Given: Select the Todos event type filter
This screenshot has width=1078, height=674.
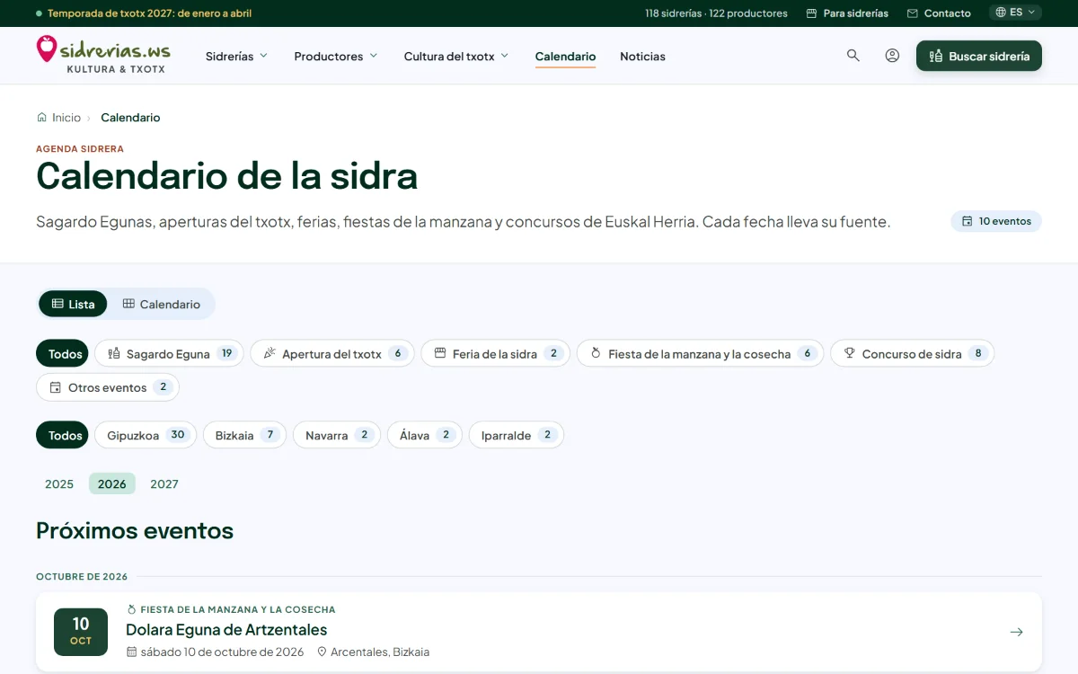Looking at the screenshot, I should (62, 354).
